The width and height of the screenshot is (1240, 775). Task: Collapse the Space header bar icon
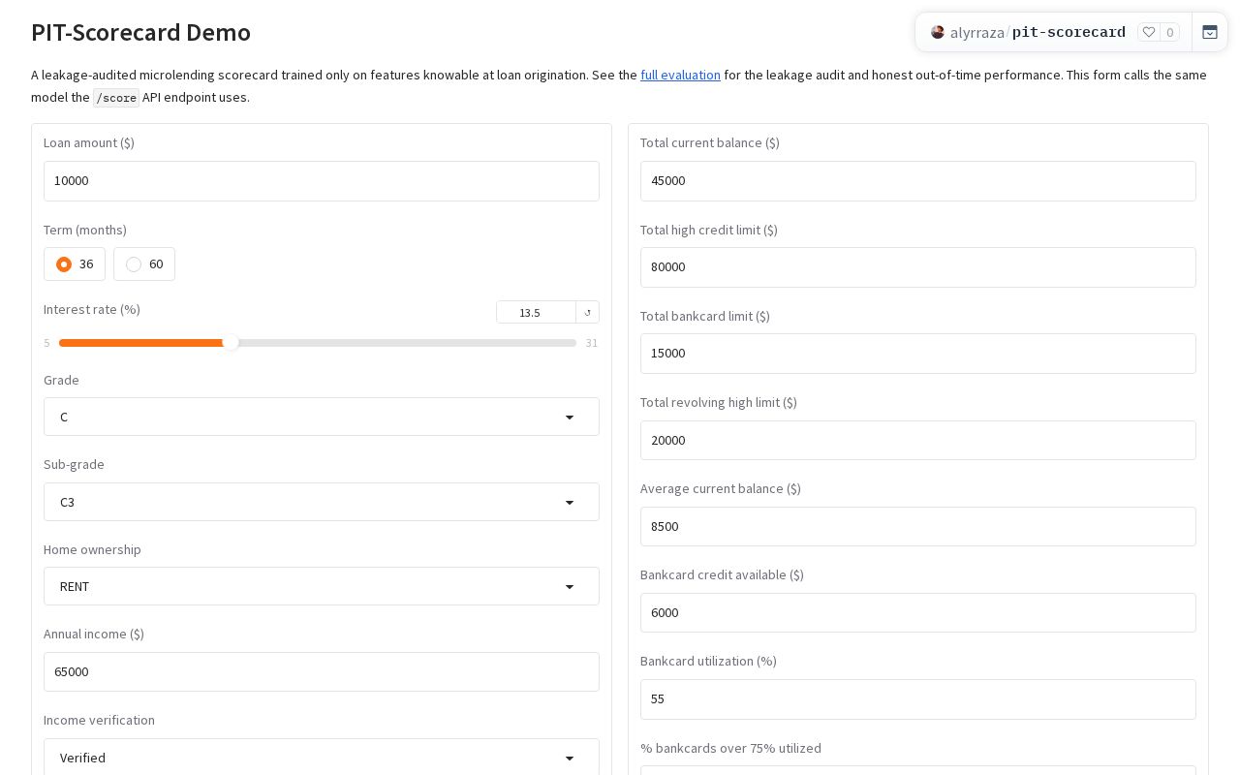[1210, 32]
